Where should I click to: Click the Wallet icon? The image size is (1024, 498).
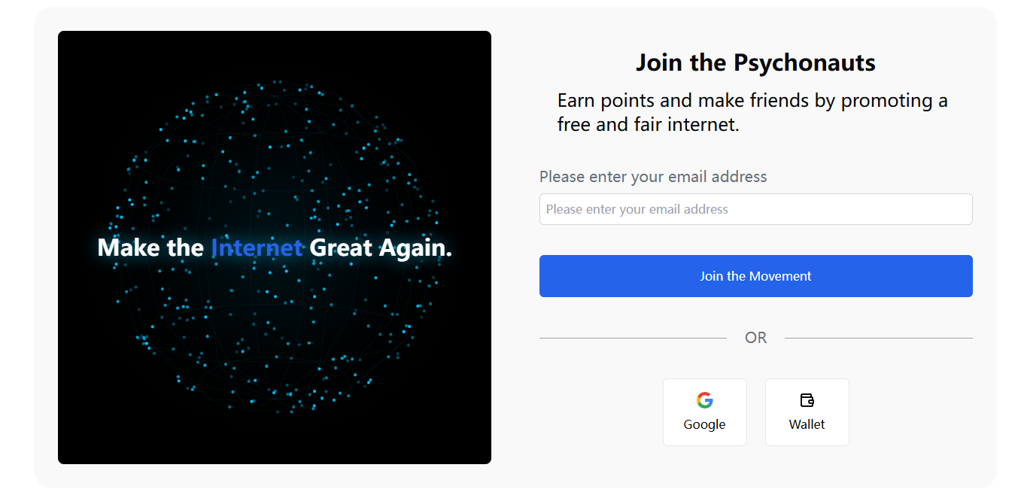pyautogui.click(x=807, y=400)
